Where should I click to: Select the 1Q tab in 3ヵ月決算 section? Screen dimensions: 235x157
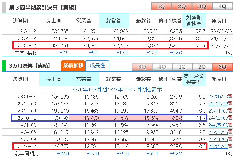coord(182,67)
